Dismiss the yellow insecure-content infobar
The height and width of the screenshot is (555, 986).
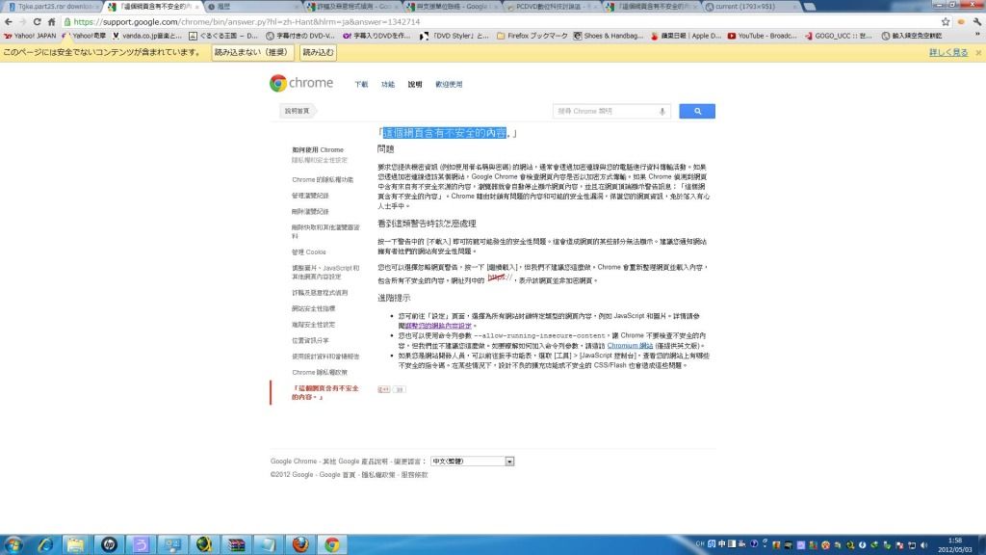tap(978, 53)
